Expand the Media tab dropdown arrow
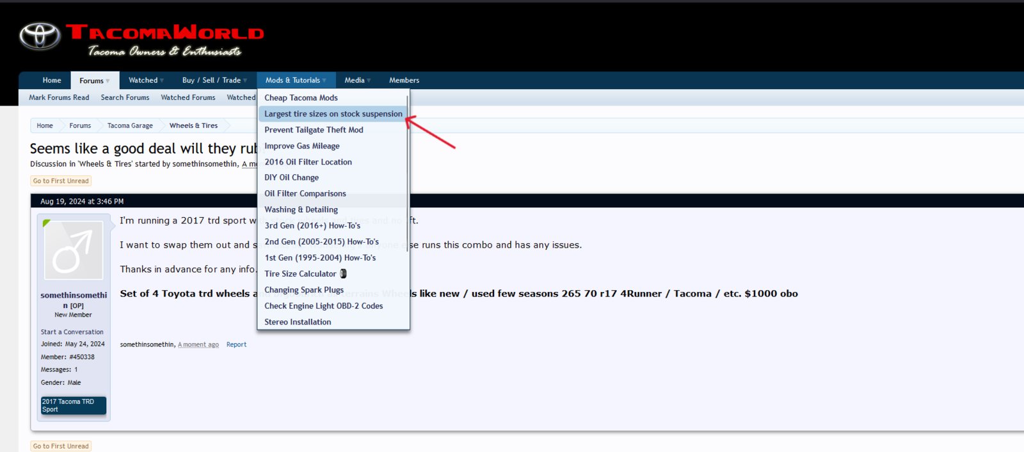Screen dimensions: 1024x452 coord(369,81)
